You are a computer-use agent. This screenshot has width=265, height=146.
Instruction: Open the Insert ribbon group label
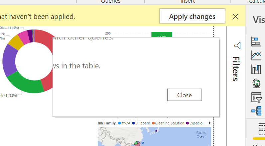[x=188, y=2]
